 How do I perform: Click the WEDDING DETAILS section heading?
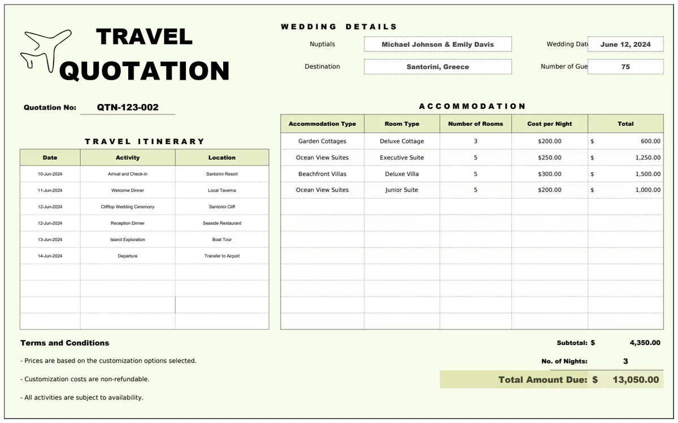point(339,27)
